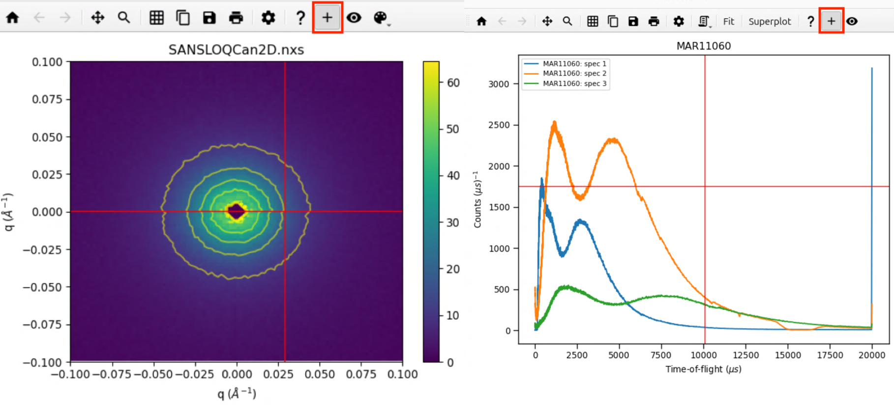
Task: Click the eye icon in MAR11060 toolbar
Action: pos(852,22)
